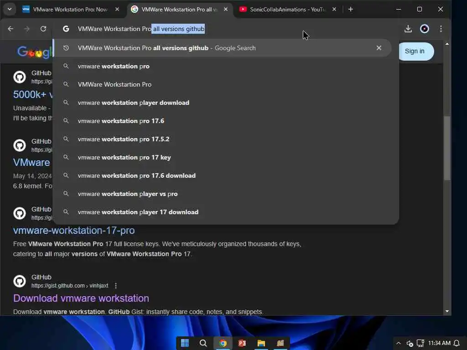The image size is (467, 350).
Task: Open PowerPoint from the taskbar
Action: click(x=242, y=343)
